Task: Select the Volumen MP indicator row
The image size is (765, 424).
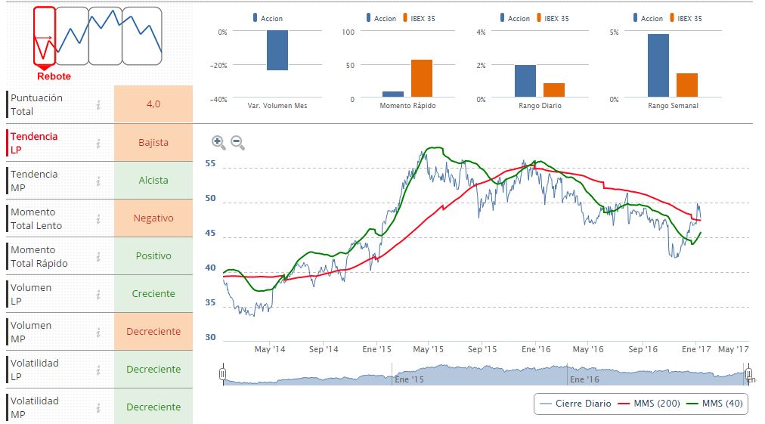Action: pyautogui.click(x=45, y=332)
